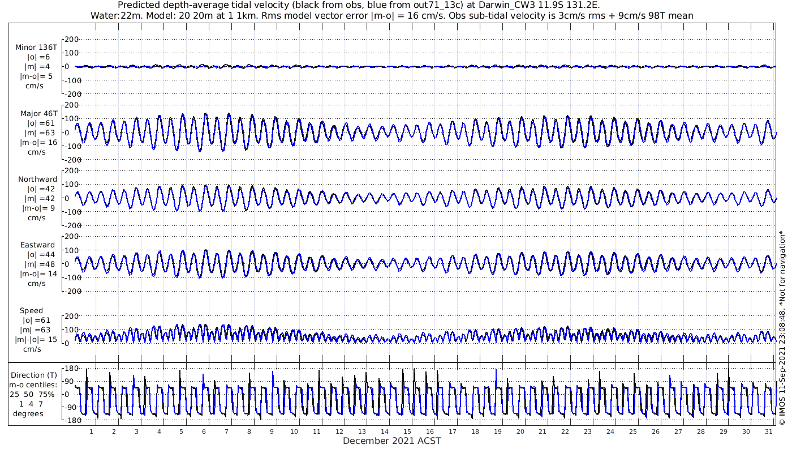Click the 'Minor 136T' panel label

pos(36,47)
